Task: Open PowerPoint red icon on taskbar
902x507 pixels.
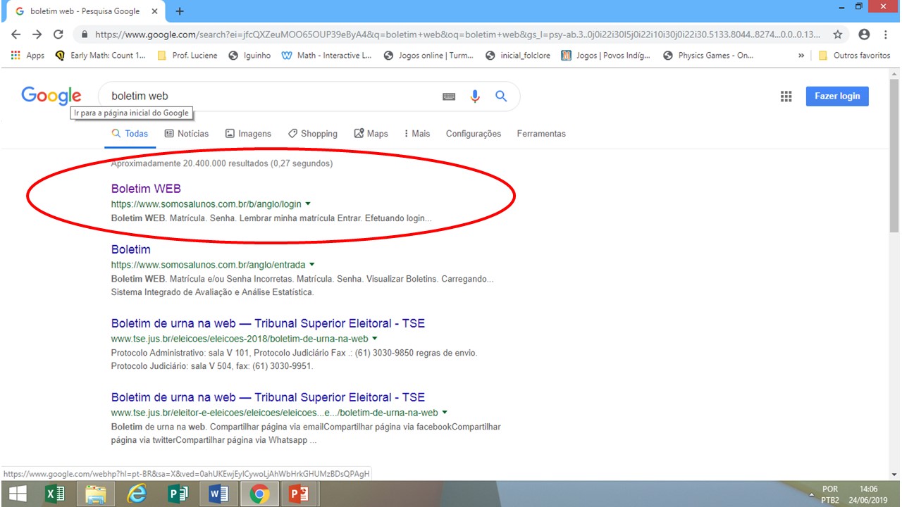Action: coord(299,494)
